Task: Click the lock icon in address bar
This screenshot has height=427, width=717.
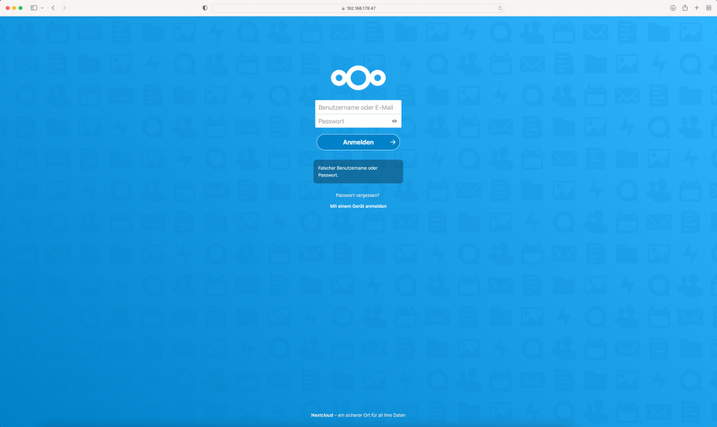Action: pyautogui.click(x=343, y=8)
